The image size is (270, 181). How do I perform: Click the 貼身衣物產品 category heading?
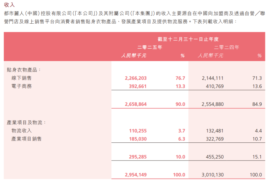click(x=24, y=70)
